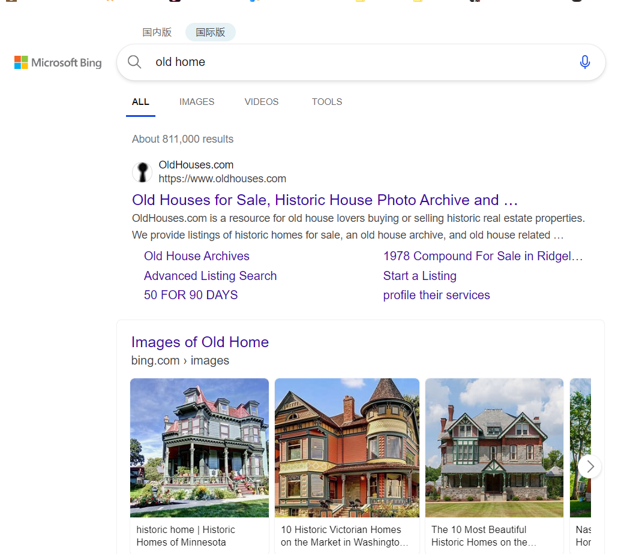Image resolution: width=639 pixels, height=554 pixels.
Task: Switch to 国内版 domestic version
Action: point(157,32)
